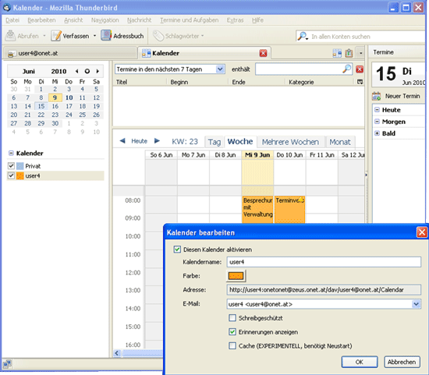Close the event filter pane with red X
The width and height of the screenshot is (429, 375).
click(x=360, y=69)
